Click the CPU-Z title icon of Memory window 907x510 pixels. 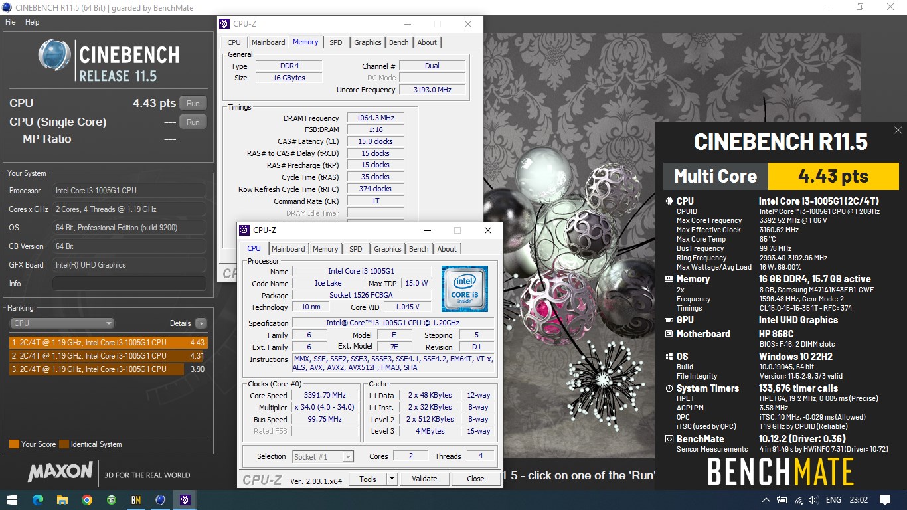pos(224,24)
